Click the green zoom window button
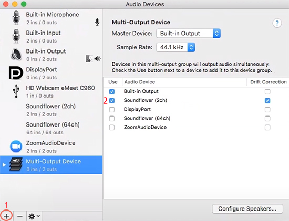This screenshot has height=221, width=289. pyautogui.click(x=24, y=4)
